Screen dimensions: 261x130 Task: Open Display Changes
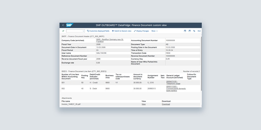[x=141, y=31]
